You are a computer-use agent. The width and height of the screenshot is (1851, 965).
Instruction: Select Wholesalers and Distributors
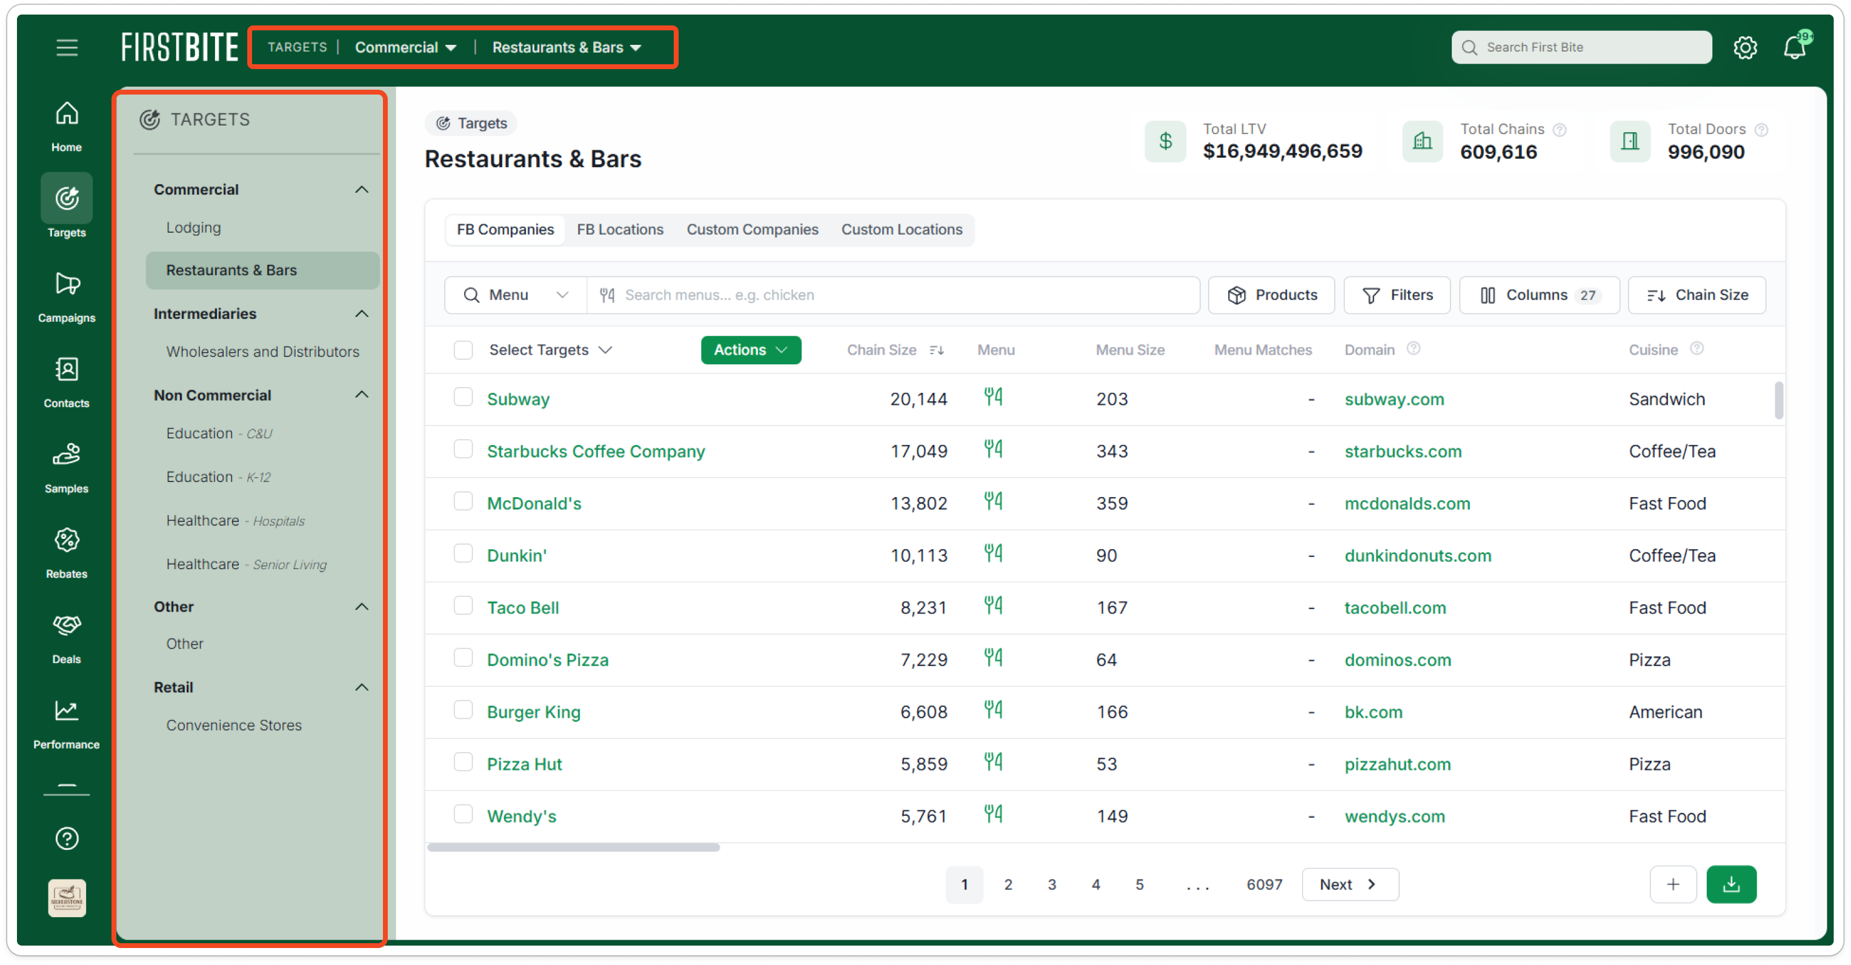262,352
